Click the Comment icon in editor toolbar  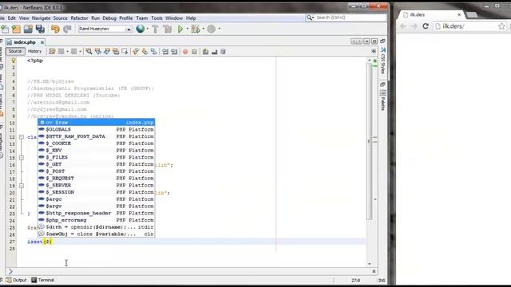point(205,51)
